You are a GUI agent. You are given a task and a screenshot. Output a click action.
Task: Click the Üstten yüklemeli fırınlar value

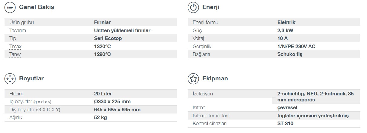pyautogui.click(x=122, y=30)
